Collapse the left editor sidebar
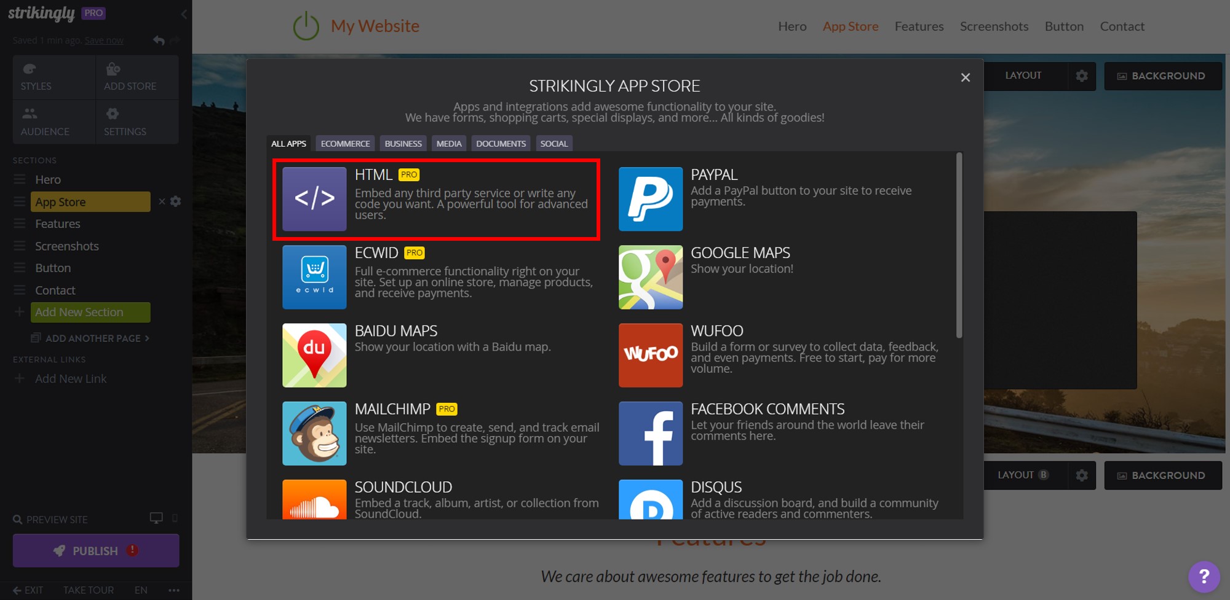Viewport: 1230px width, 600px height. [183, 14]
